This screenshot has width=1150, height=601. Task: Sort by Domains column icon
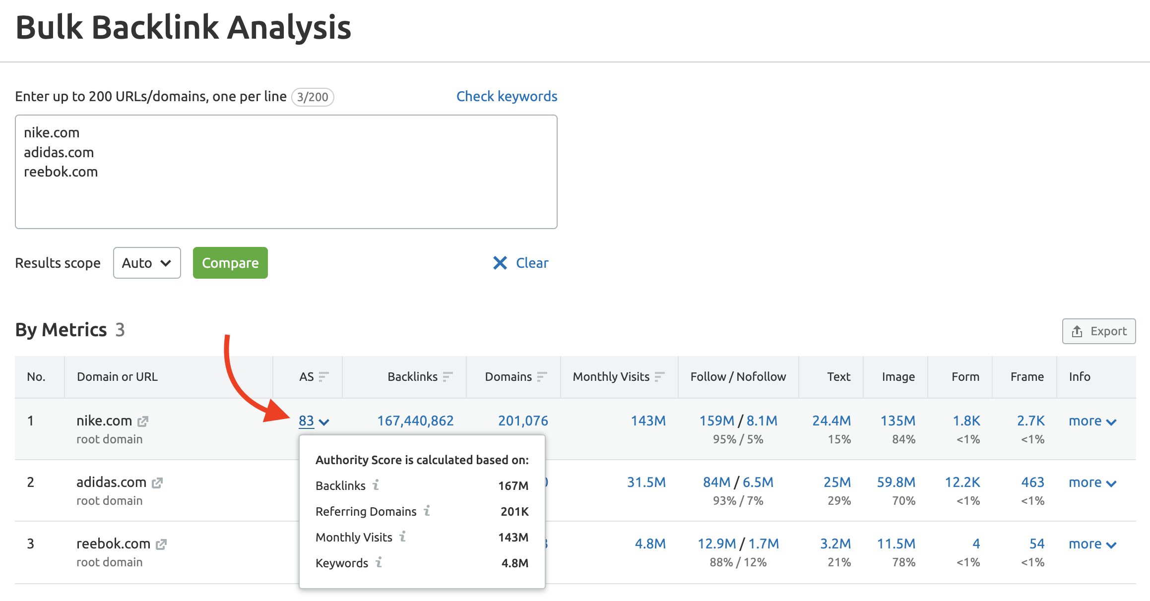(x=542, y=377)
